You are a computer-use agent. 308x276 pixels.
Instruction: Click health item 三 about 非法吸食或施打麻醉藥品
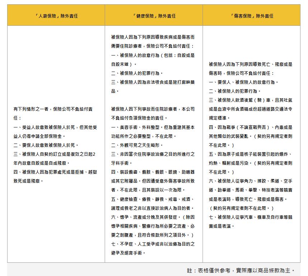click(x=153, y=82)
